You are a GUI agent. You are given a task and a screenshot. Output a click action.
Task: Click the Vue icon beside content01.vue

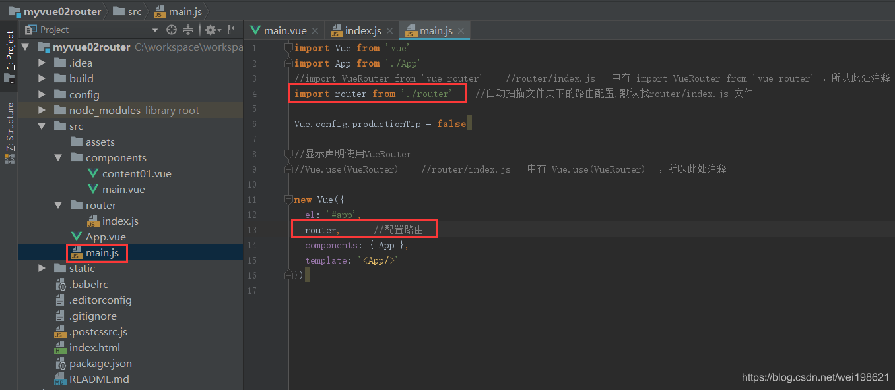[x=93, y=174]
